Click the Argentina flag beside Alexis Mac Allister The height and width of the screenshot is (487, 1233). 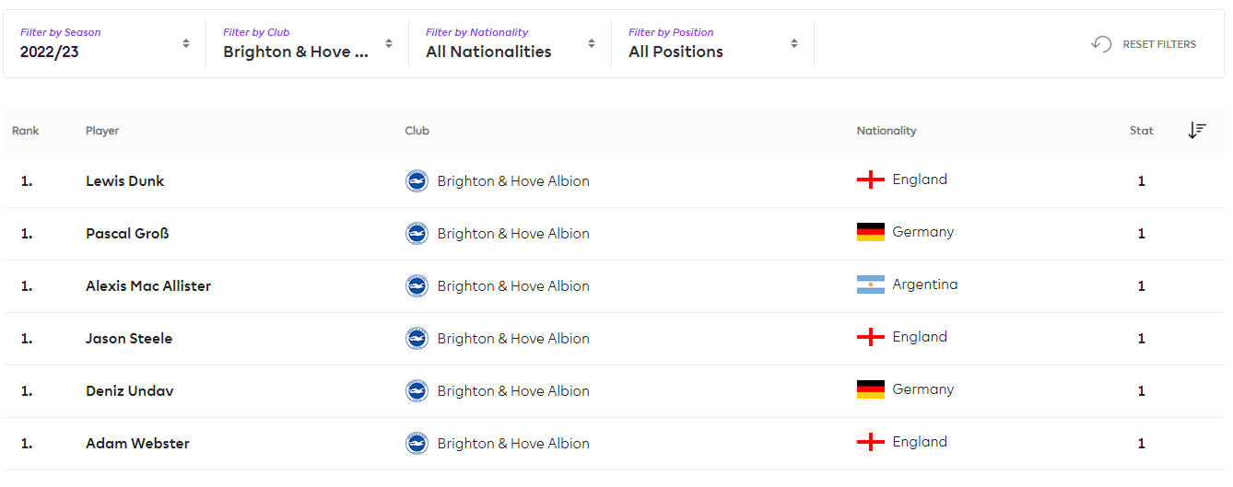coord(870,285)
